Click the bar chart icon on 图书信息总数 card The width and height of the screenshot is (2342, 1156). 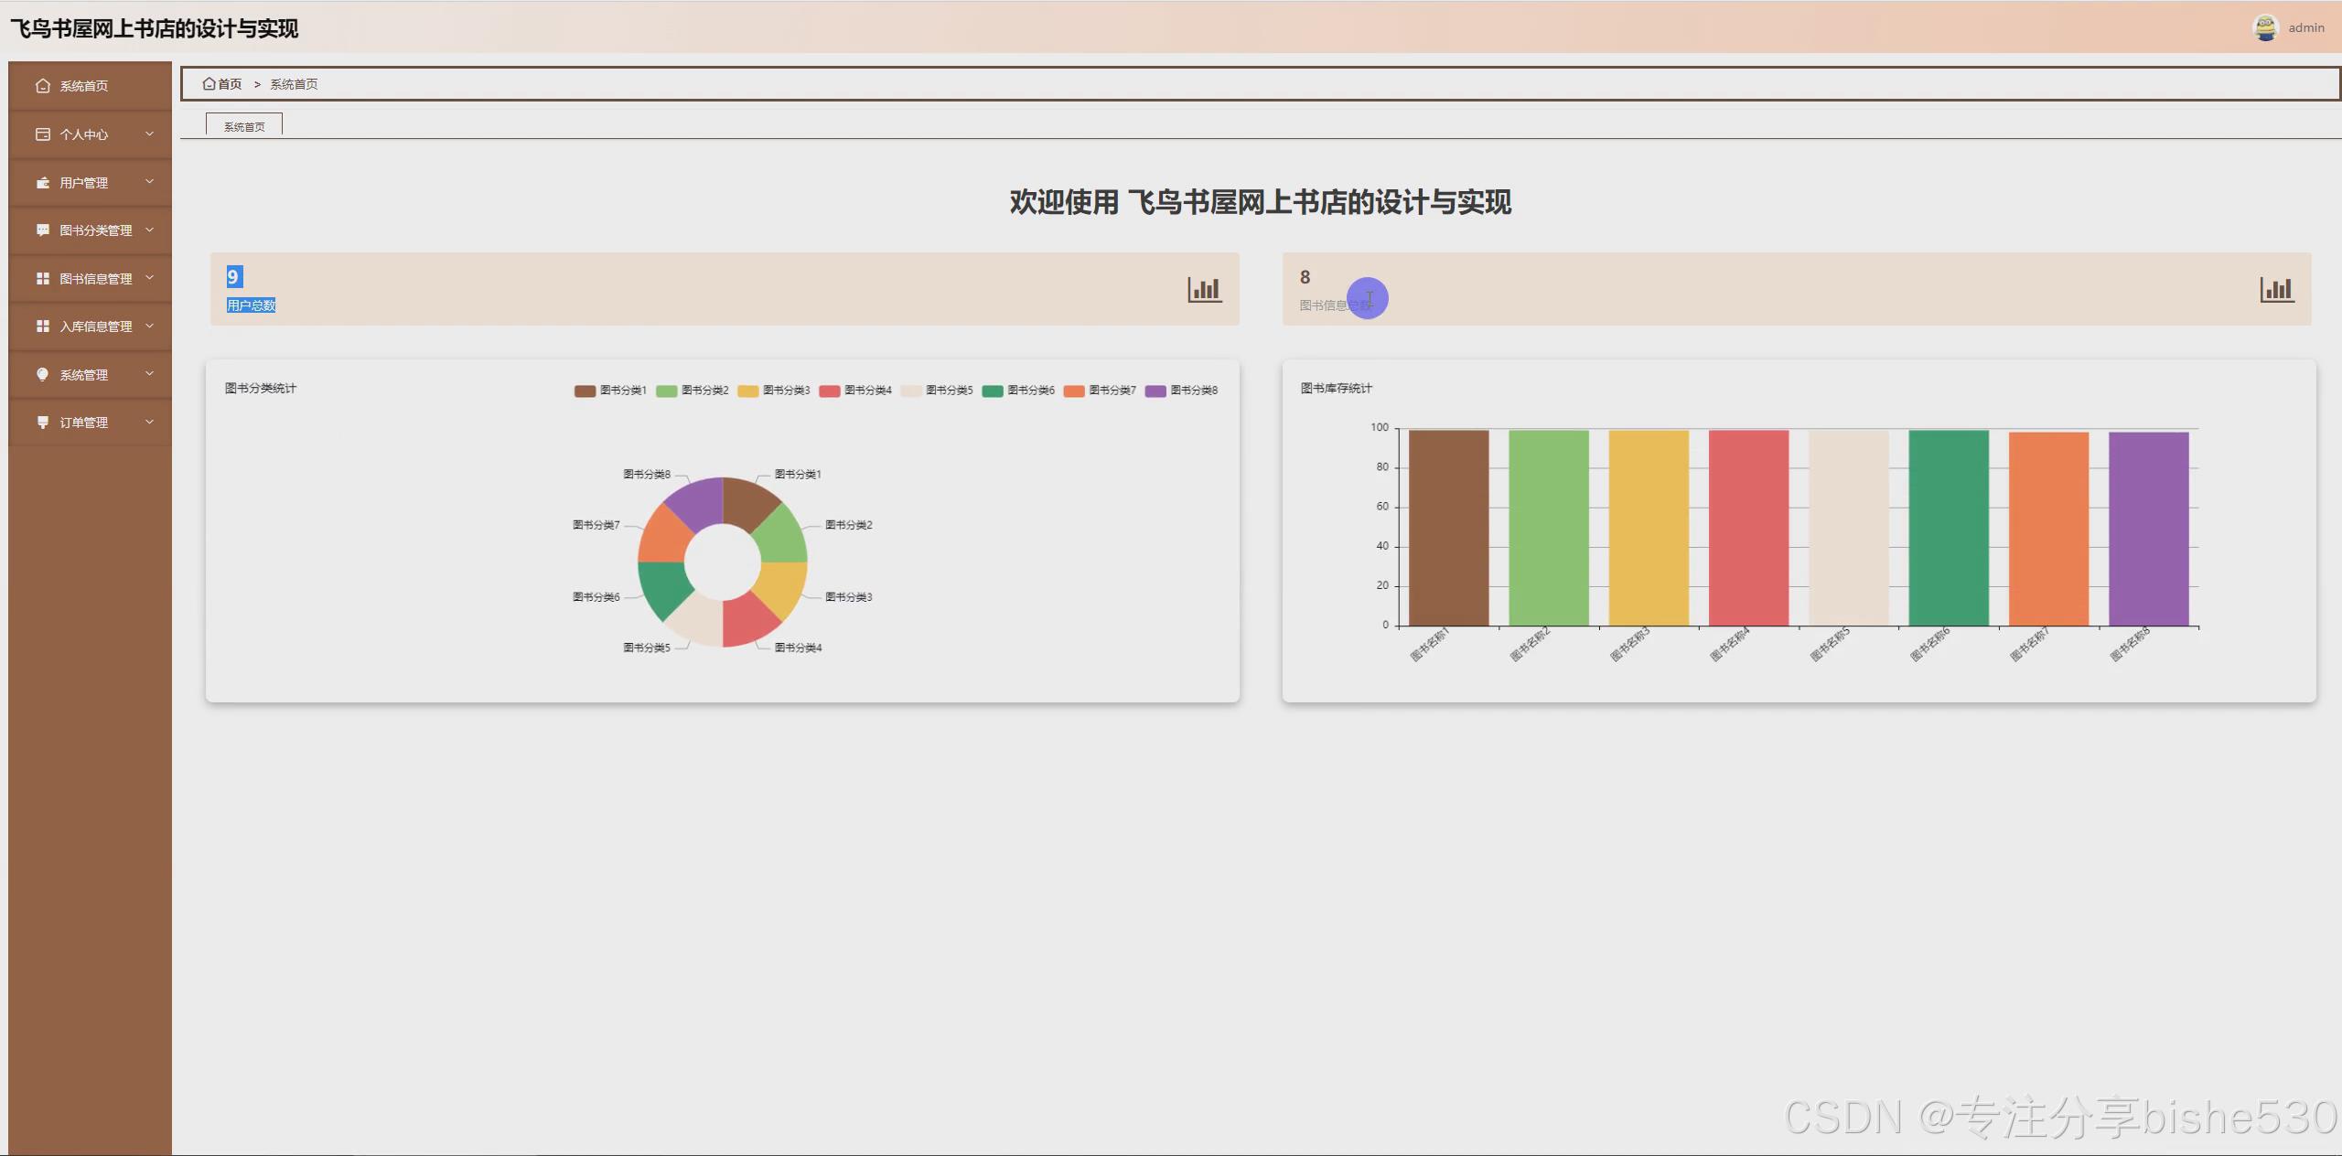click(2276, 289)
